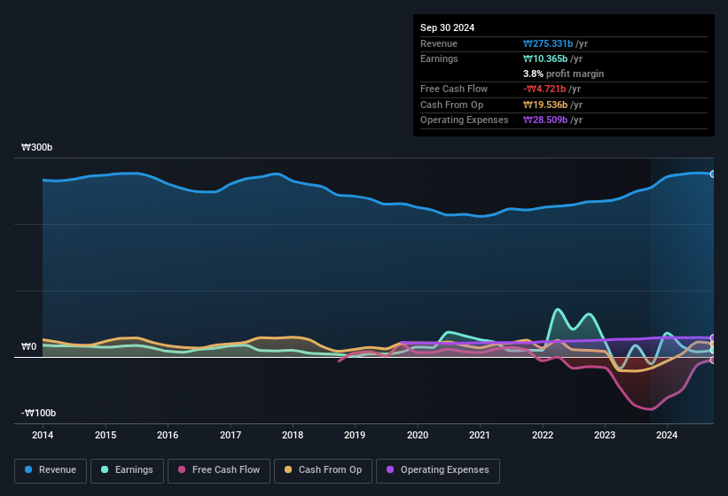Toggle the Operating Expenses legend series

(x=438, y=470)
